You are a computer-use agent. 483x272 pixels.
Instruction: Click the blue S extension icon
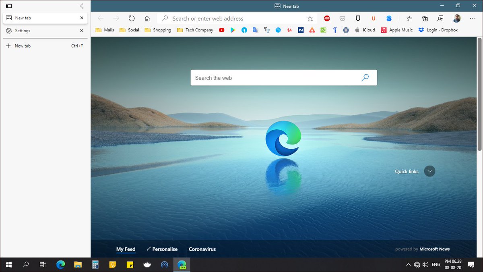click(389, 19)
